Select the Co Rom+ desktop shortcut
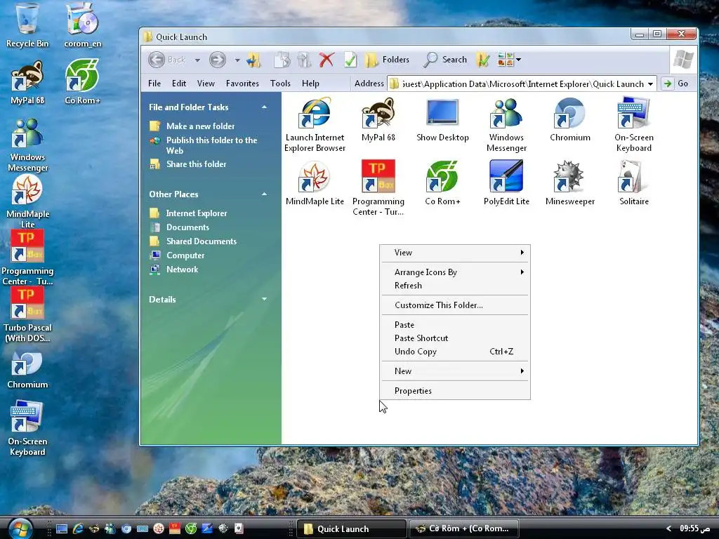Image resolution: width=719 pixels, height=539 pixels. coord(83,83)
